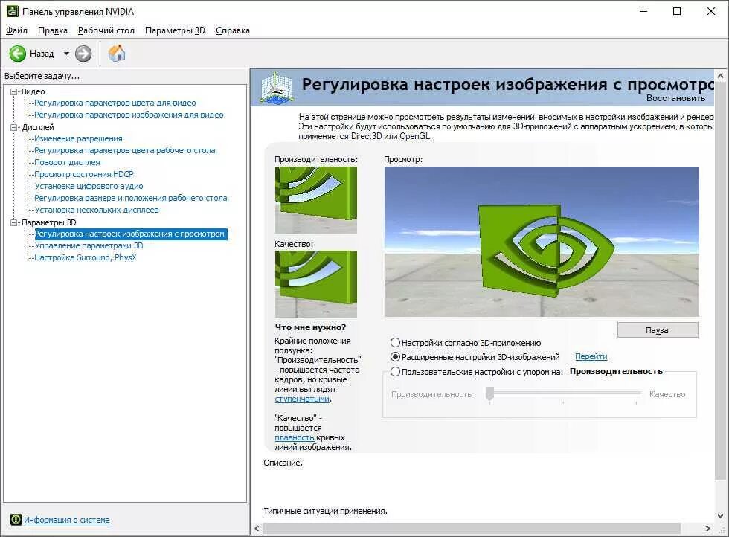Open Настройка Surround, PhysX
This screenshot has height=537, width=729.
coord(86,257)
